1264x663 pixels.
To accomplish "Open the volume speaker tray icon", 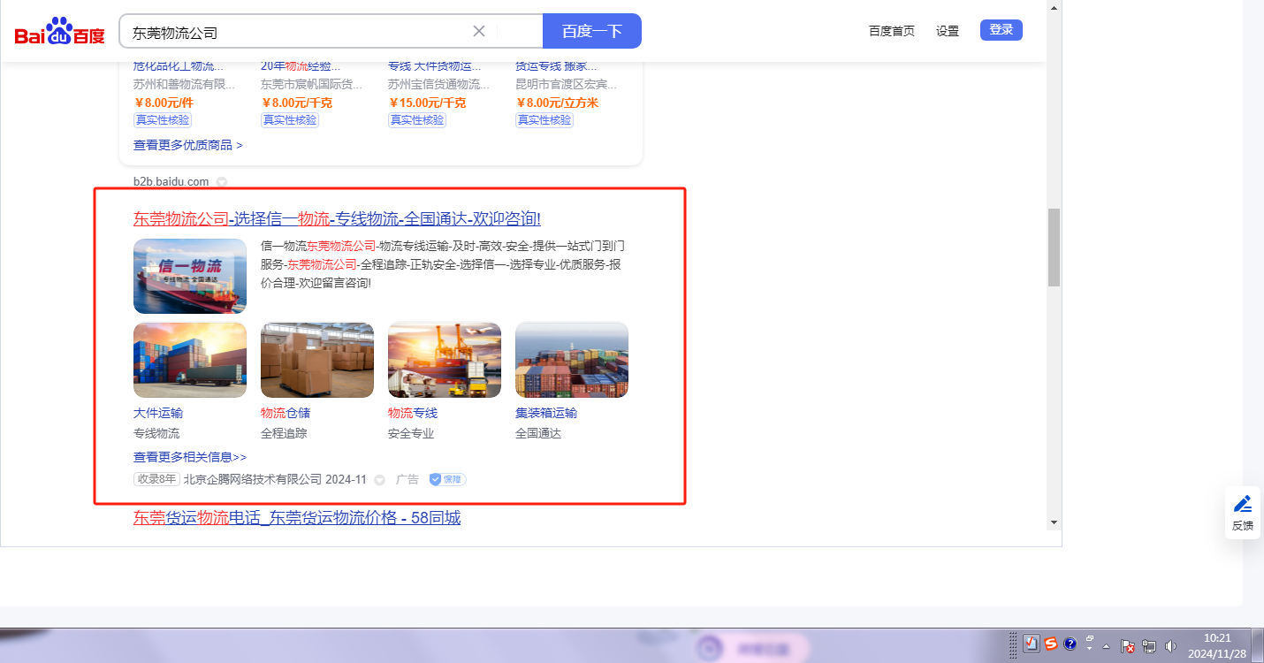I will 1171,646.
